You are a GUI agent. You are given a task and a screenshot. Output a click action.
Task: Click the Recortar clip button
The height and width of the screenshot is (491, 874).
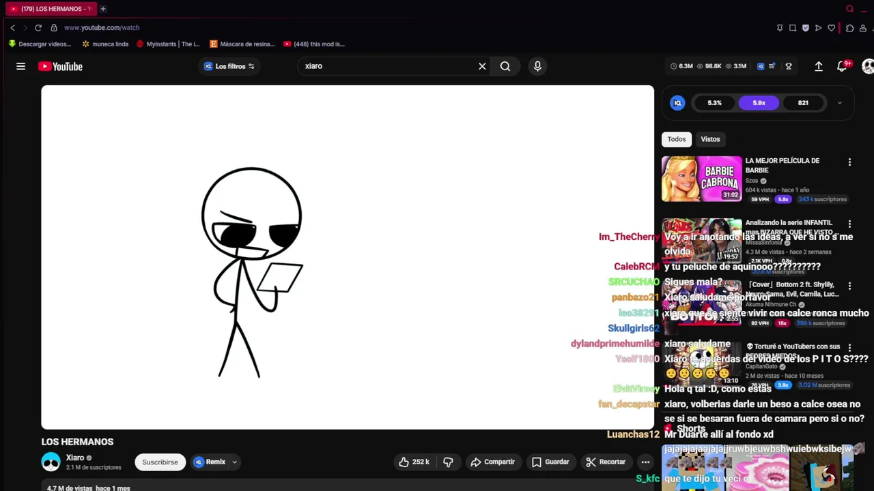606,462
